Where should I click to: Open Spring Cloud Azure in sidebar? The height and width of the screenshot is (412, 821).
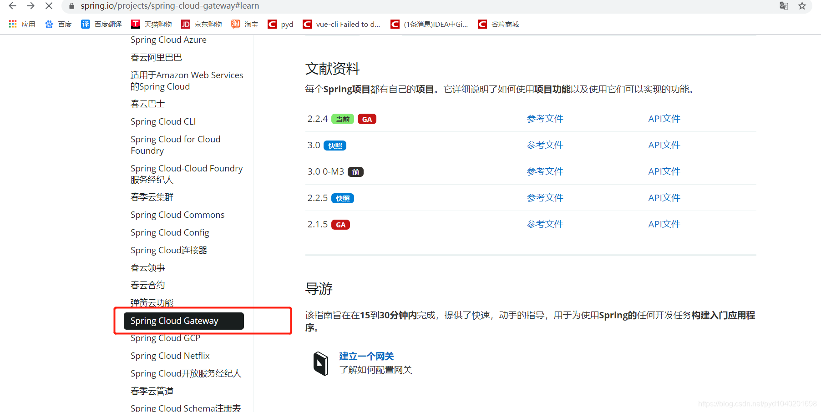(x=168, y=40)
